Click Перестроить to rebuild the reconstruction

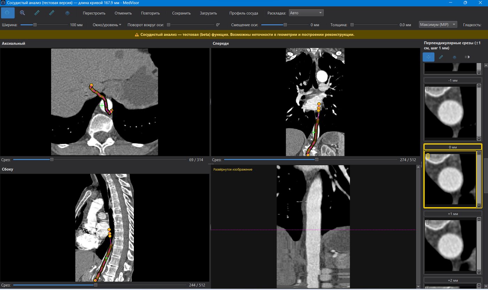click(x=94, y=13)
